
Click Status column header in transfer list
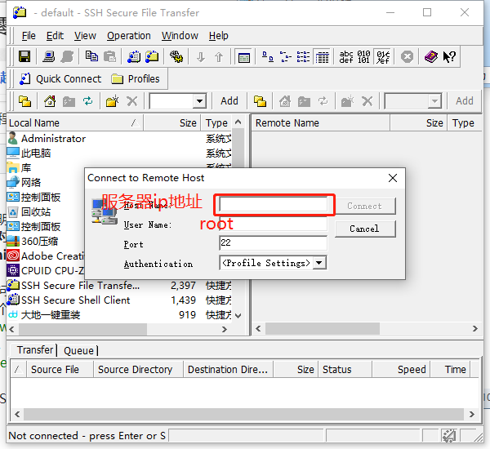(x=345, y=369)
